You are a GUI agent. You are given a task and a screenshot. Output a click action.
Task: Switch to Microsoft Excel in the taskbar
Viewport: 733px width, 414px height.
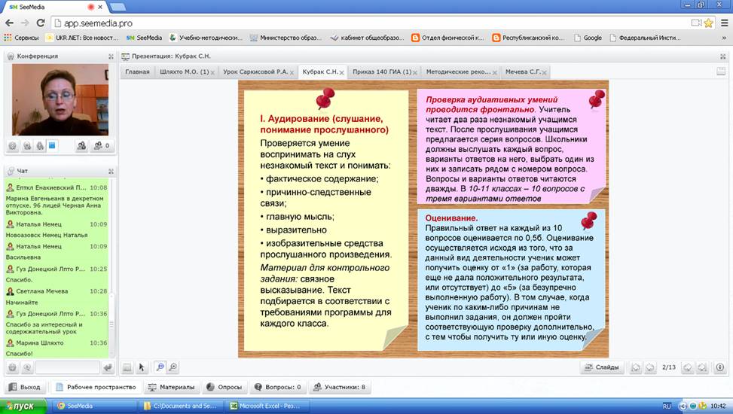pyautogui.click(x=265, y=406)
